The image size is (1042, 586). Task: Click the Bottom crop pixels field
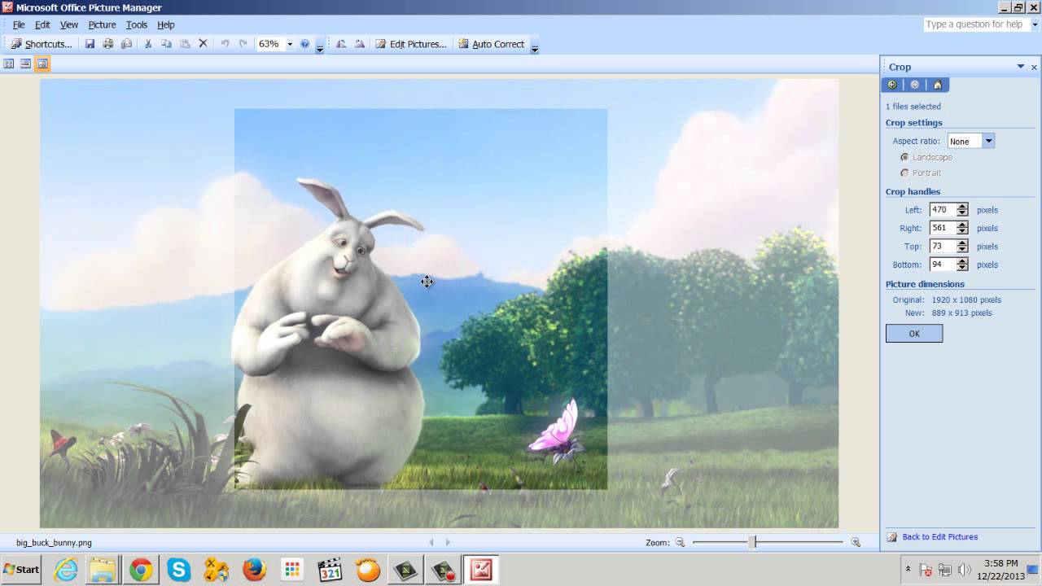pyautogui.click(x=943, y=265)
